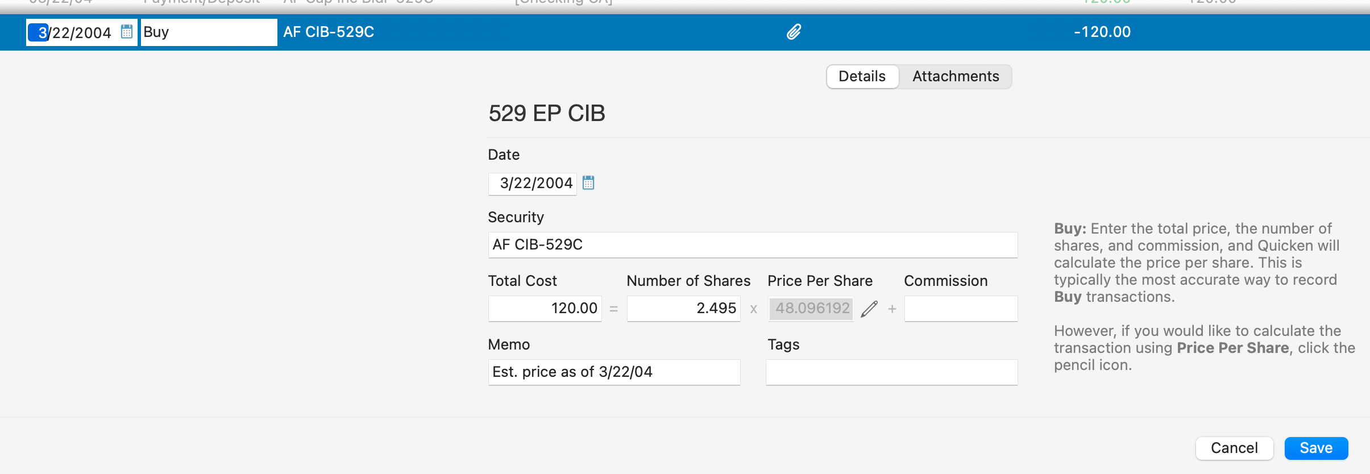Click the Memo text field
The height and width of the screenshot is (474, 1370).
click(614, 372)
